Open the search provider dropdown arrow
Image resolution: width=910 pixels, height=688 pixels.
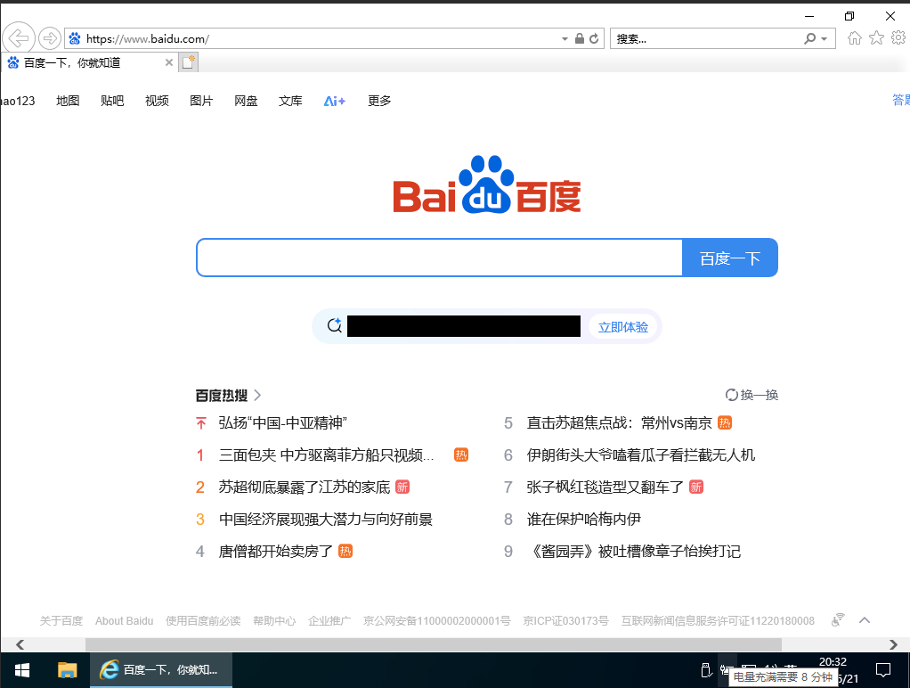[825, 39]
